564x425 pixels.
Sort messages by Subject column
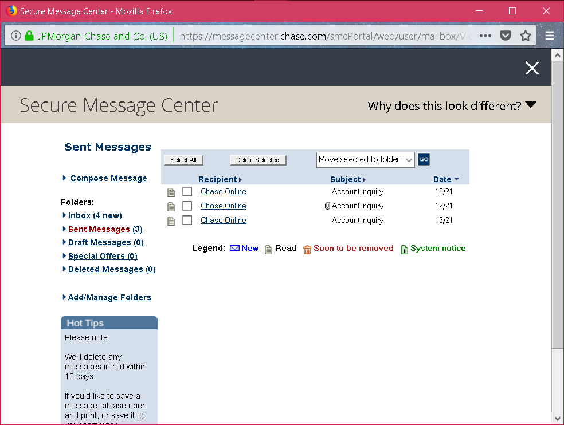tap(347, 179)
